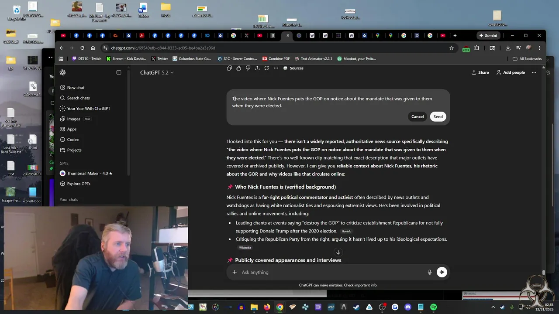Open Recycle Bin desktop icon
The width and height of the screenshot is (559, 314).
click(16, 13)
